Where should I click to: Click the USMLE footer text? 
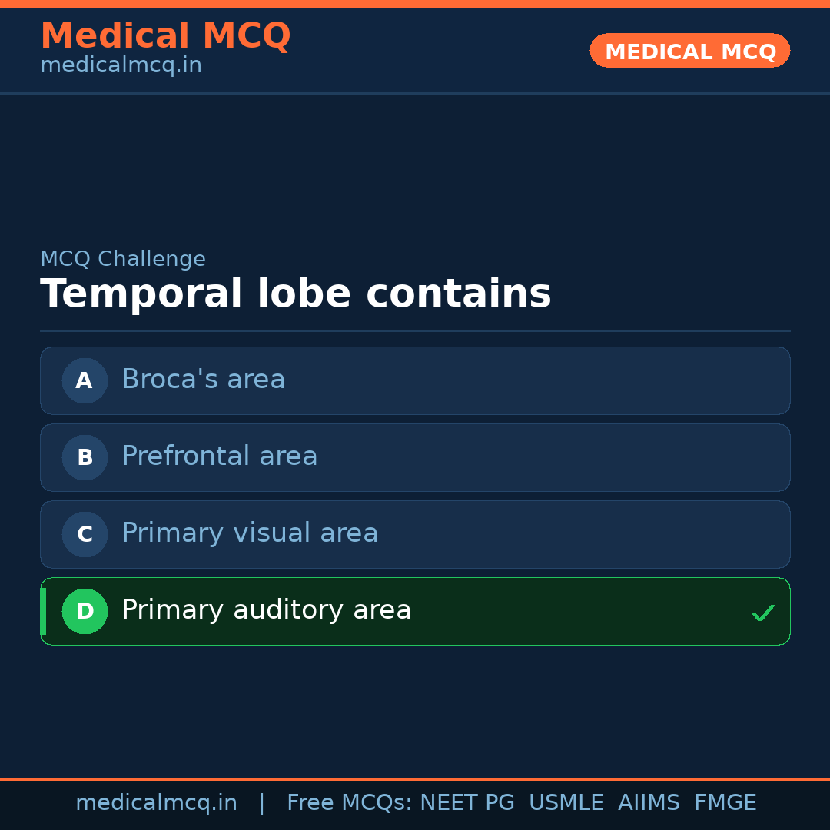566,803
